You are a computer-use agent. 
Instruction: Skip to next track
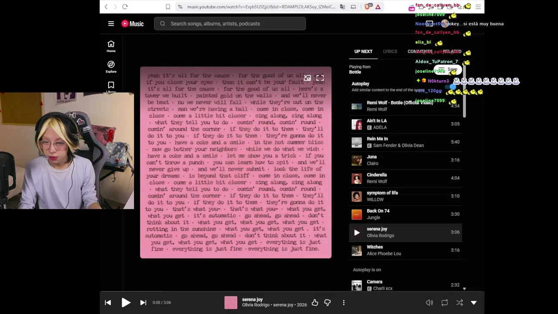click(143, 303)
